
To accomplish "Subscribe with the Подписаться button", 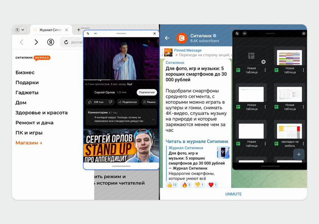I will click(x=147, y=92).
